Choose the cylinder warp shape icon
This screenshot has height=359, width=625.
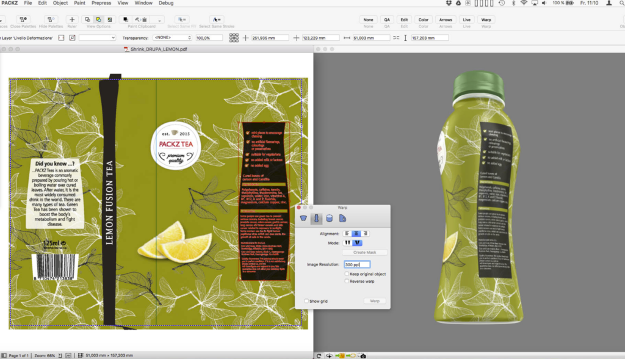pos(330,219)
